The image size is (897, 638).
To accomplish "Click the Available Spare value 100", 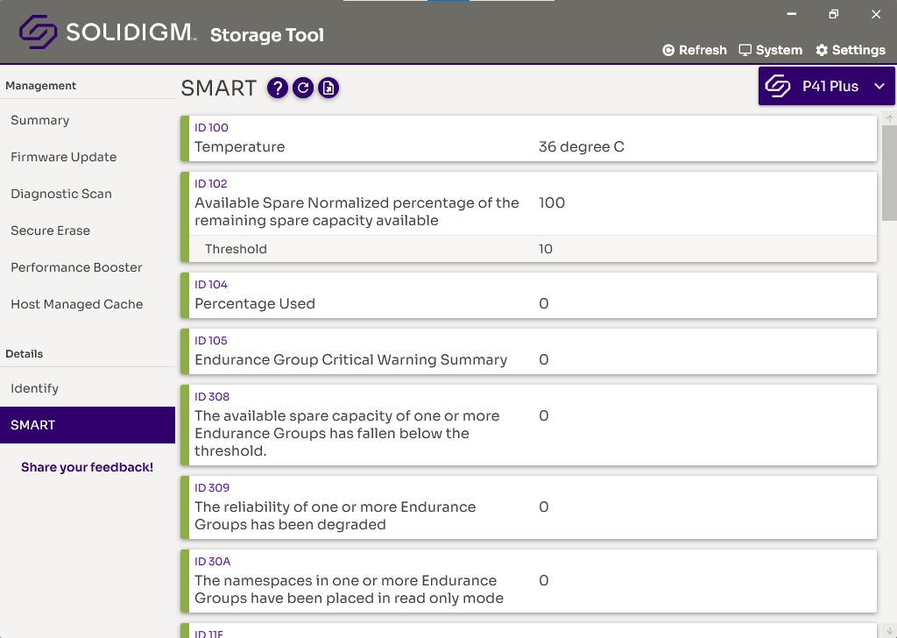I will tap(552, 203).
